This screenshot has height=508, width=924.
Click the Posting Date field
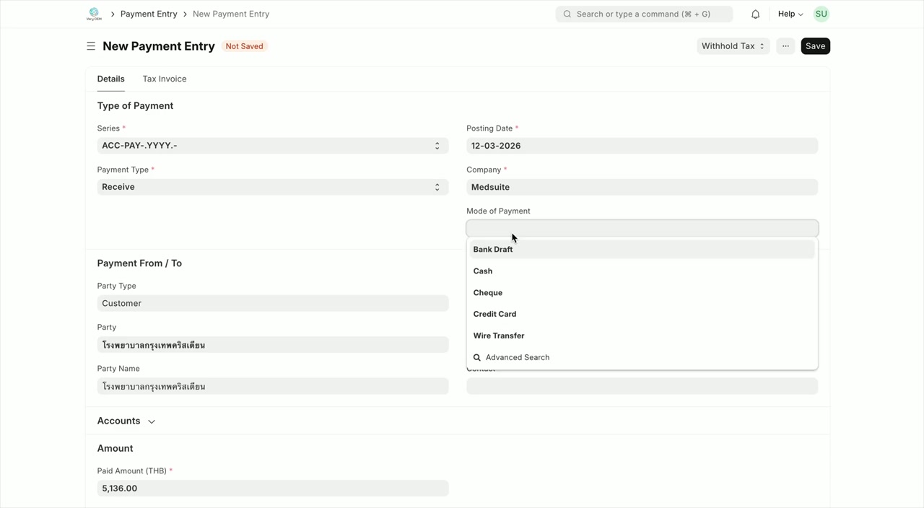tap(641, 146)
